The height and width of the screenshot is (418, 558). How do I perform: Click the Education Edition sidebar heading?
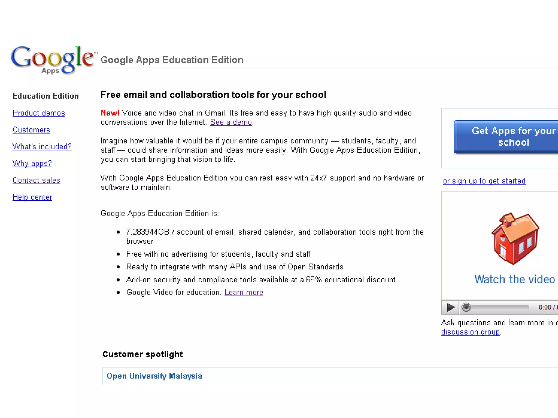click(x=46, y=96)
